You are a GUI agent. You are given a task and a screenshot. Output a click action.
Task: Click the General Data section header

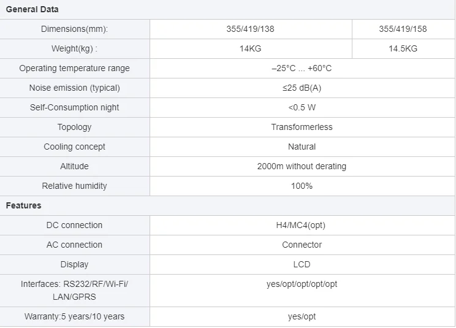pyautogui.click(x=32, y=10)
